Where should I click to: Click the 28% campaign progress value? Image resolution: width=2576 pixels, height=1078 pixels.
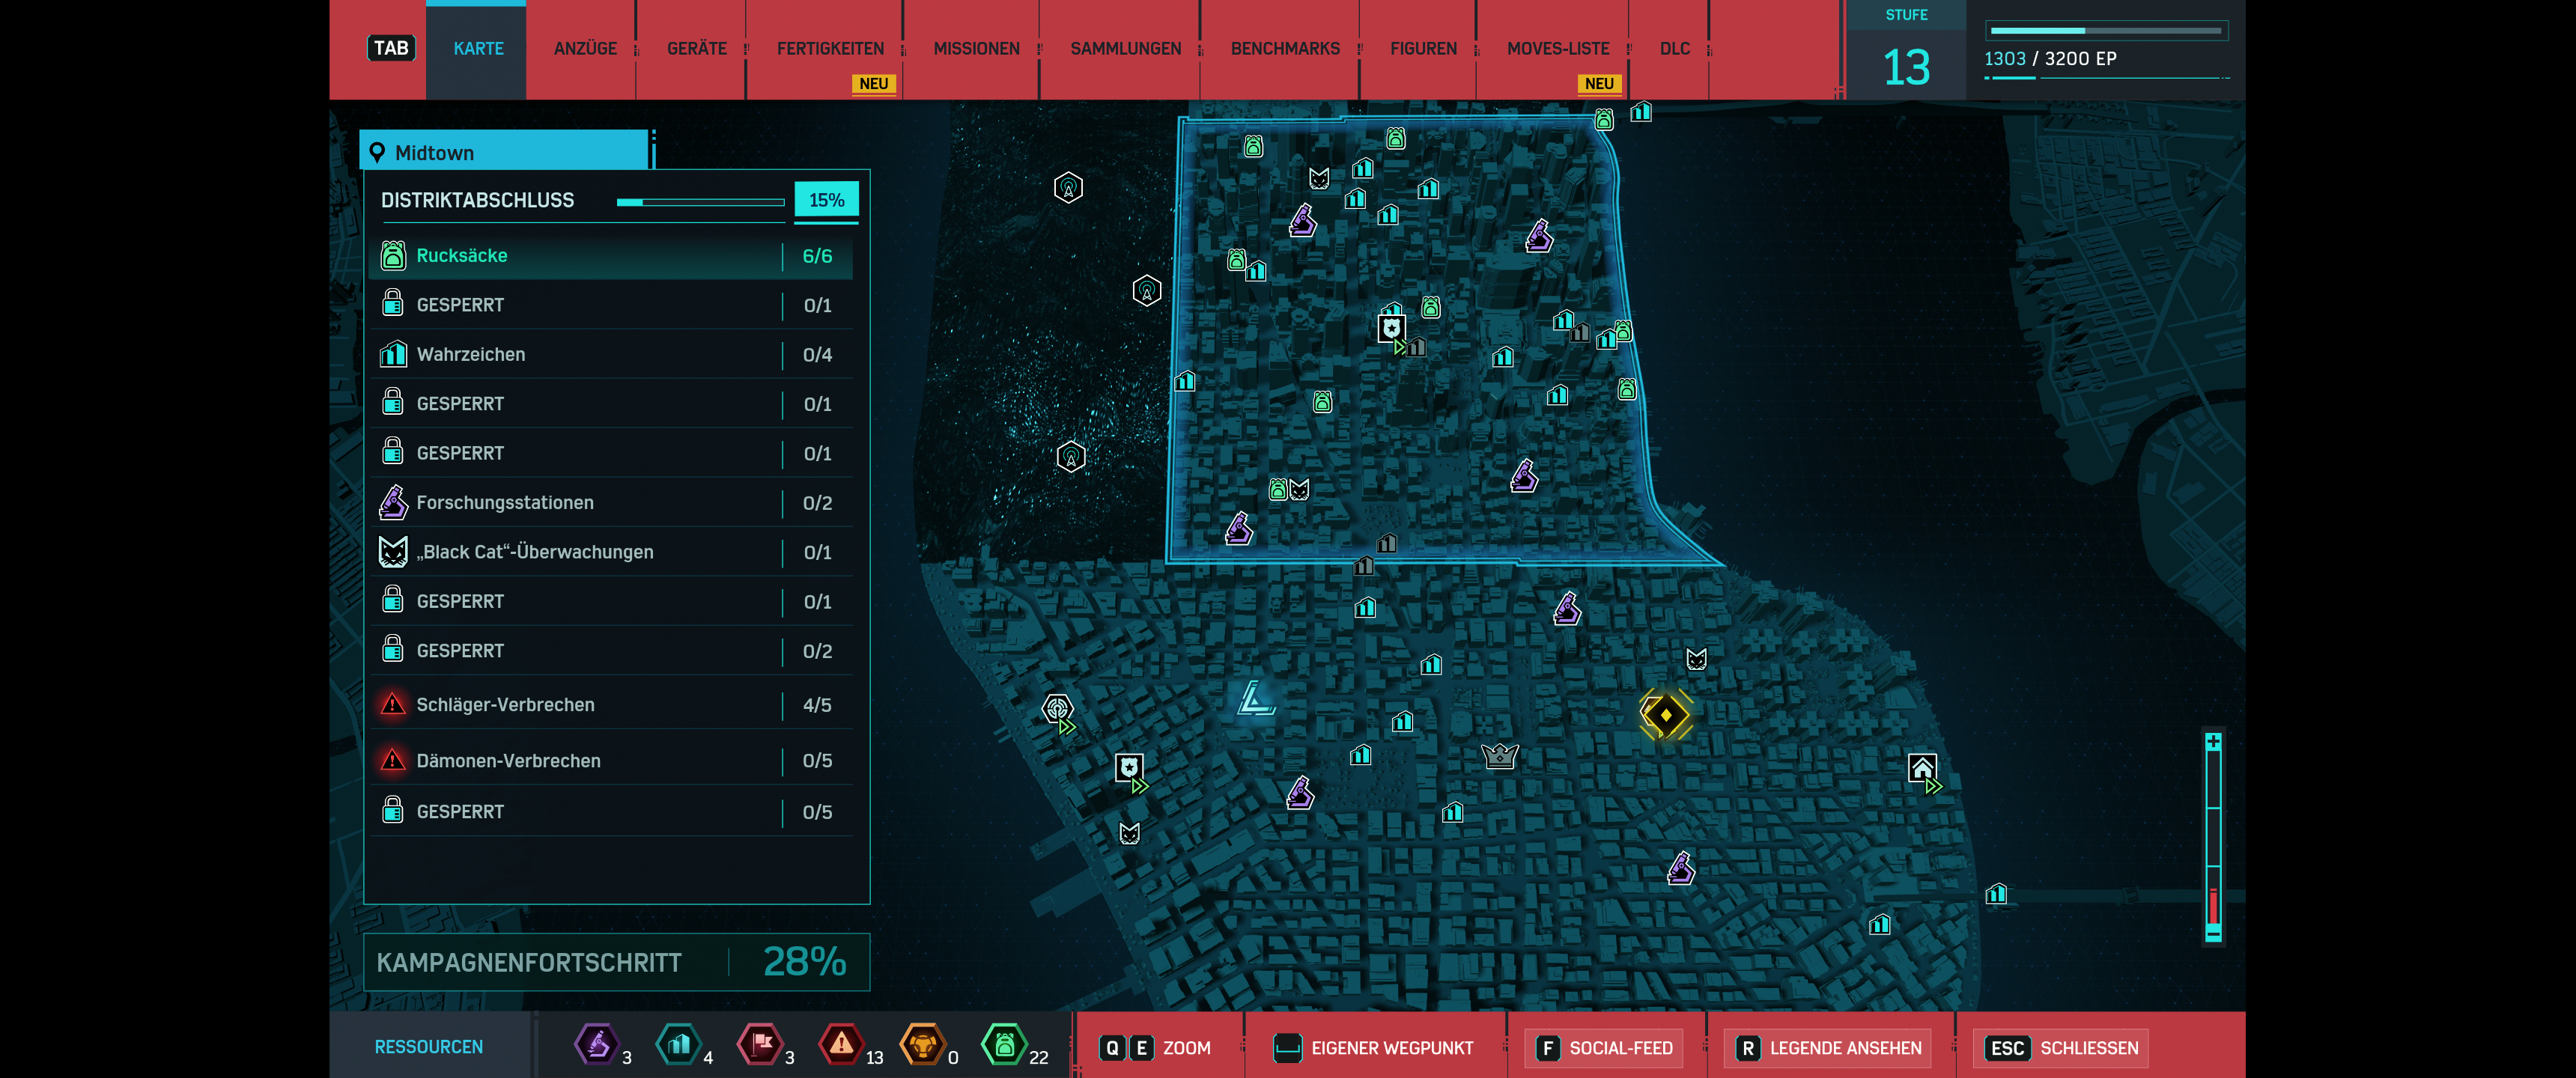[804, 961]
